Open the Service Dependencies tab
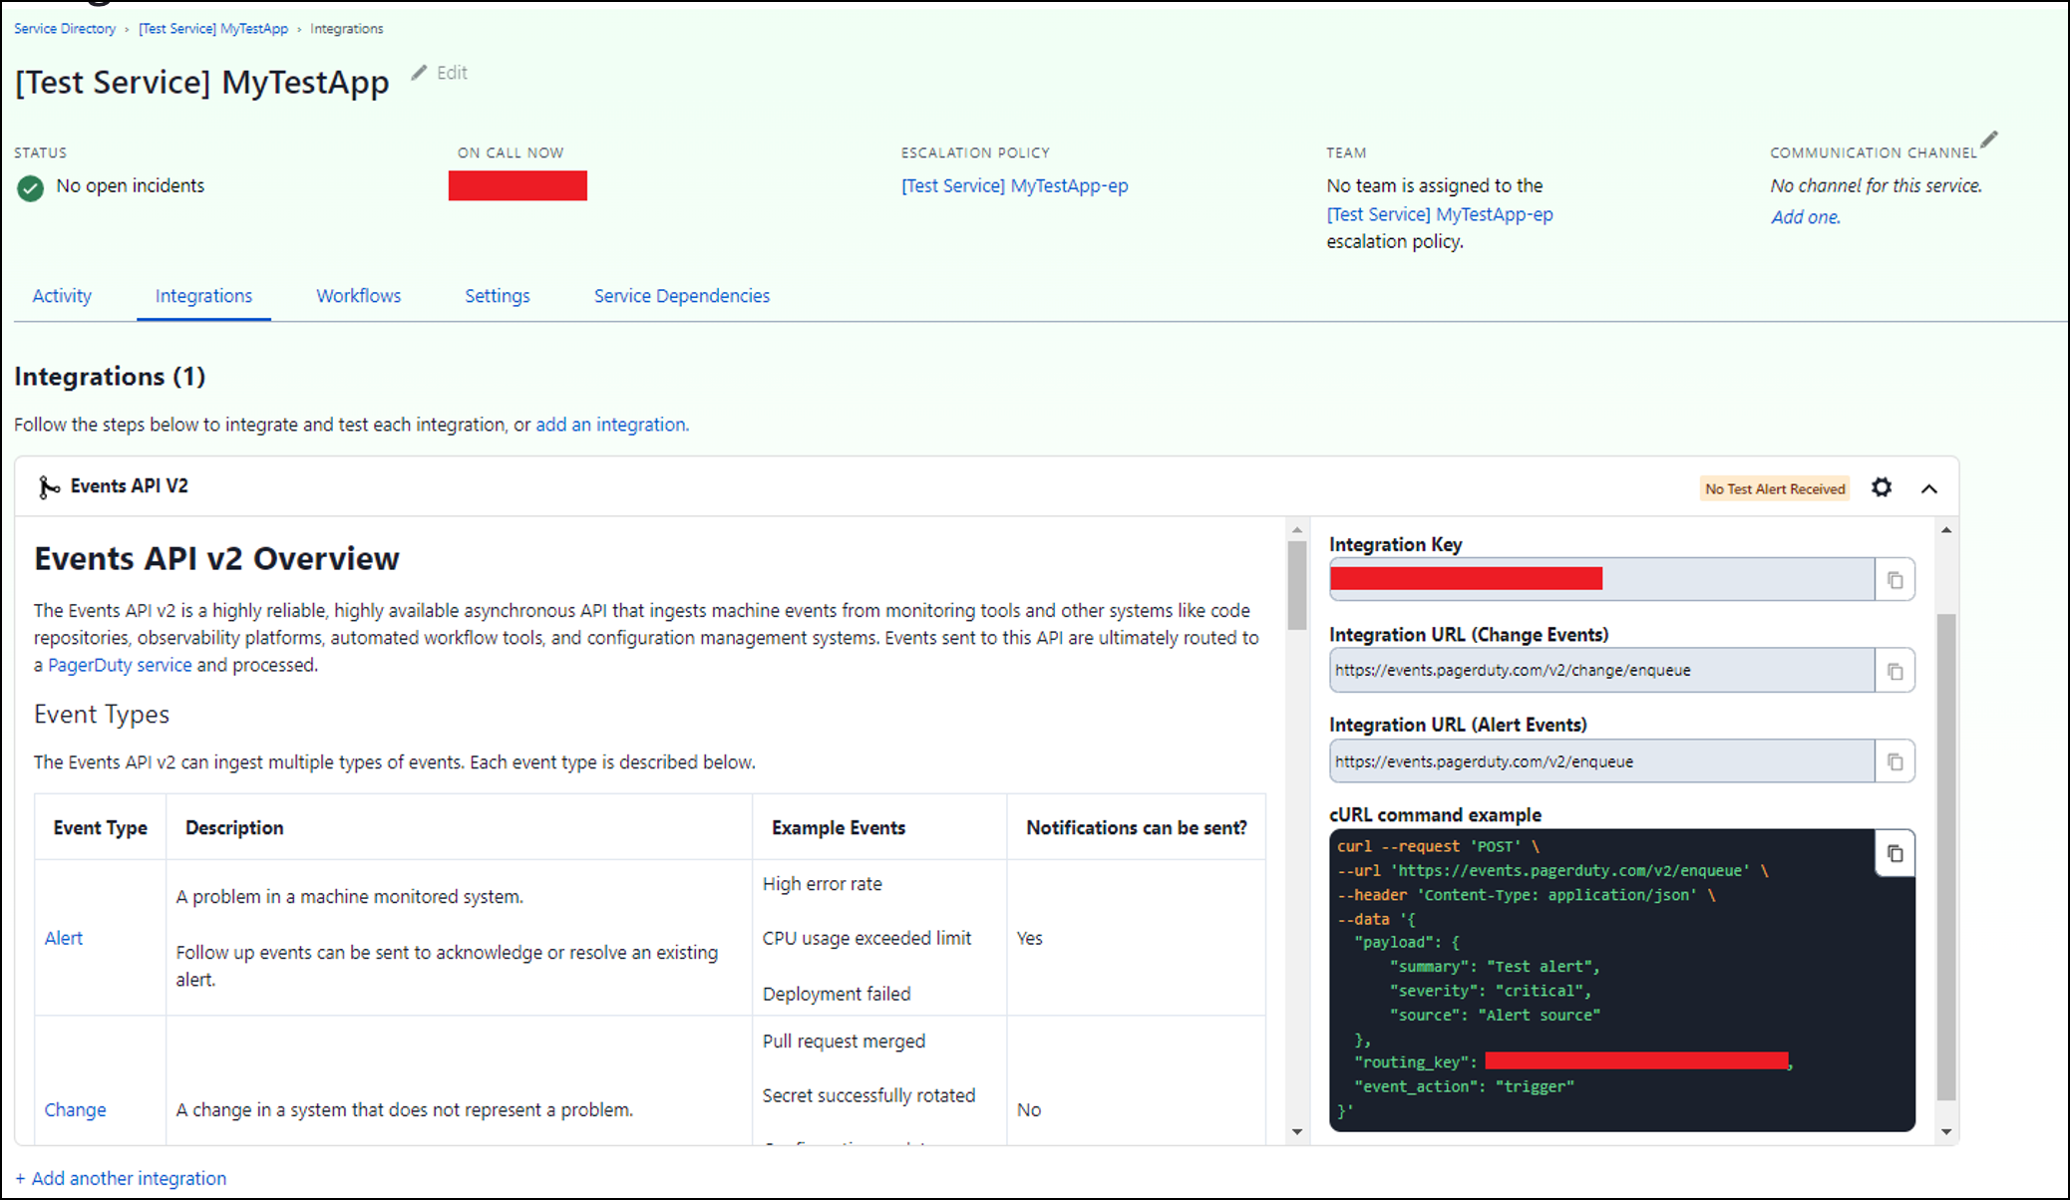The height and width of the screenshot is (1200, 2070). point(681,295)
